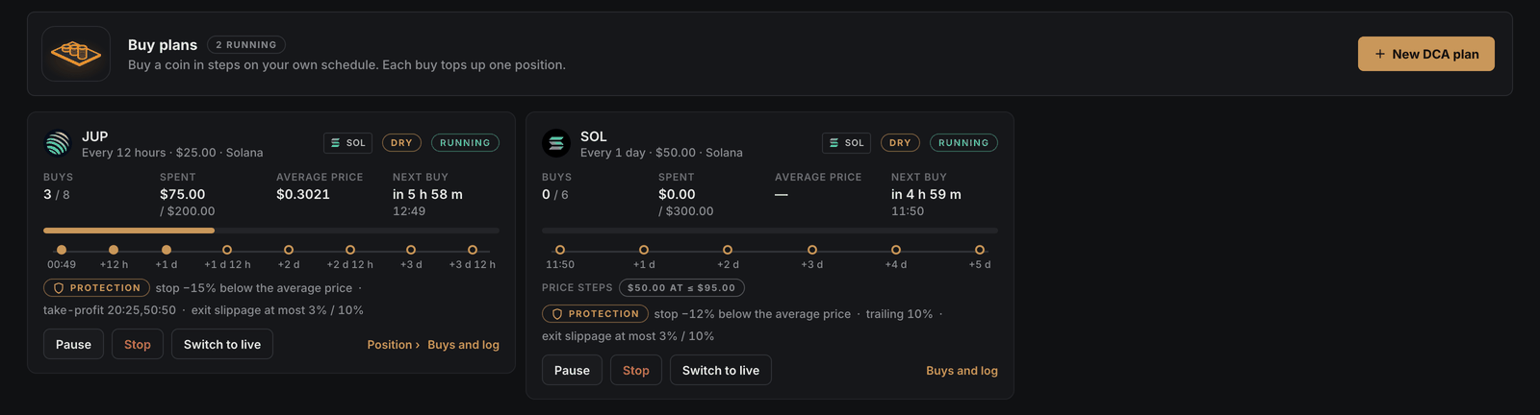
Task: Click the $50.00 AT ≤ $95.00 price step
Action: [x=681, y=288]
